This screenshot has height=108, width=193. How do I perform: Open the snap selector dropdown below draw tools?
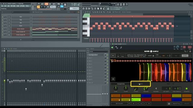pos(63,9)
